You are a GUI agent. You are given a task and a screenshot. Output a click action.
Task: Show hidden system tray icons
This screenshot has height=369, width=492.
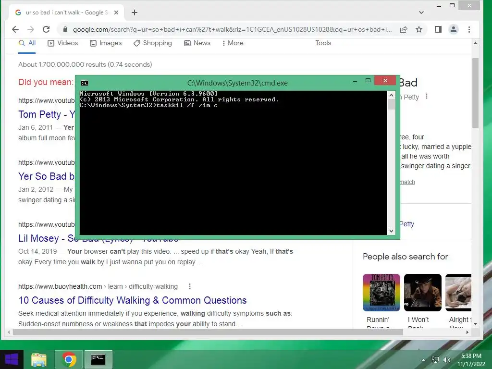pyautogui.click(x=424, y=360)
